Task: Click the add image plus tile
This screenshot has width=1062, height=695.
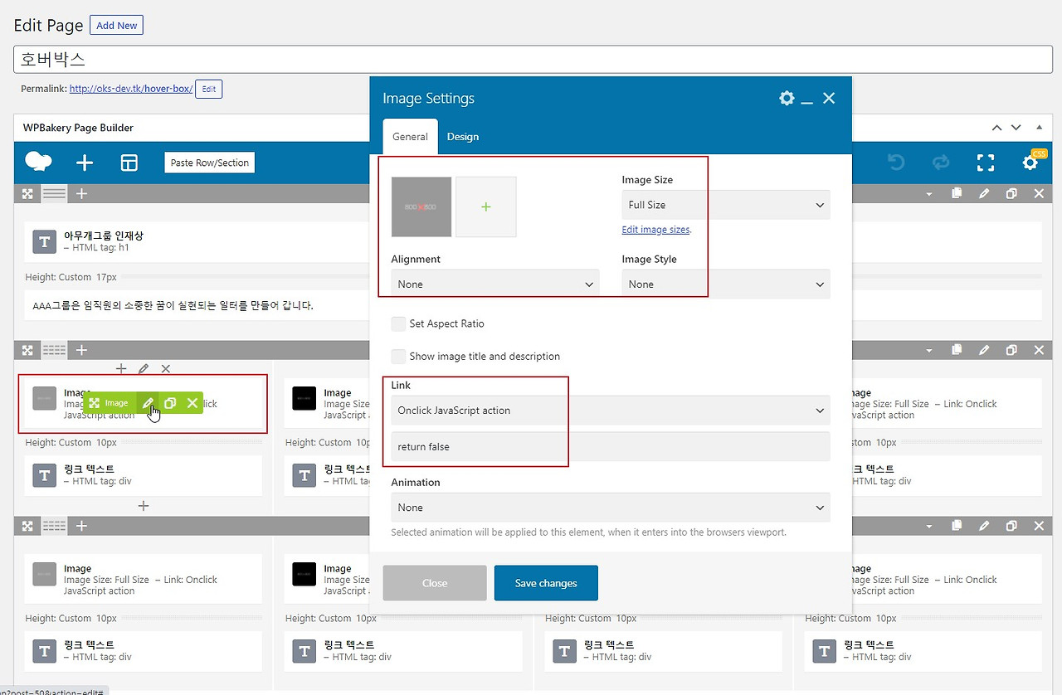Action: (486, 207)
